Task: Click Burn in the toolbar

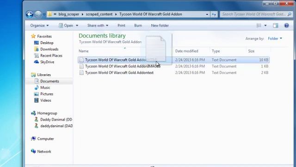Action: [x=138, y=26]
